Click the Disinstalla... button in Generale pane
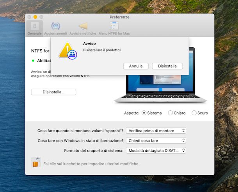Screen dimensions: 238x192 (x=53, y=92)
